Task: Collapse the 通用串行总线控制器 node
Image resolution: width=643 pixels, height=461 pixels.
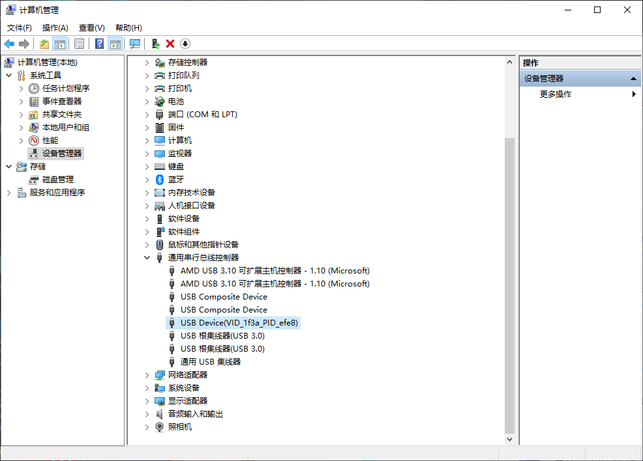Action: tap(147, 257)
